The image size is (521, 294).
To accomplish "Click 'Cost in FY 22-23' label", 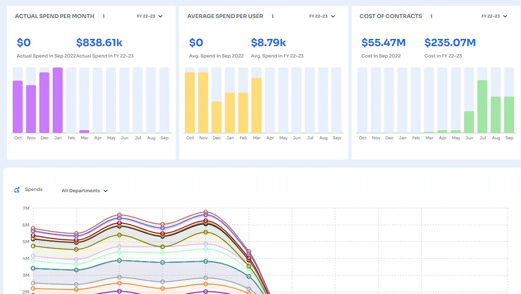I will coord(443,56).
